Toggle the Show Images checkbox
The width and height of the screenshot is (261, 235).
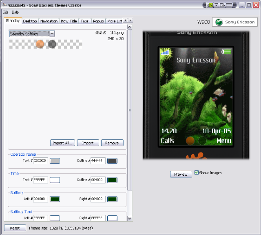[x=197, y=172]
